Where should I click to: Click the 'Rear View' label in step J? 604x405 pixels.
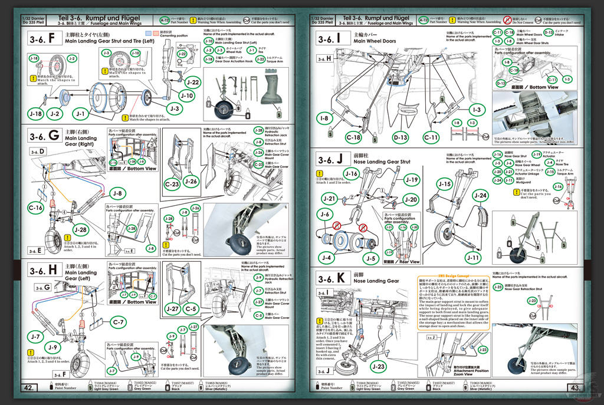tap(409, 262)
